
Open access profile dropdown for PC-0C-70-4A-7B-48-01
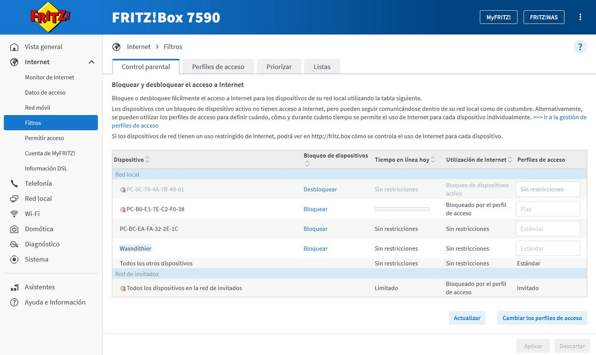pos(548,189)
